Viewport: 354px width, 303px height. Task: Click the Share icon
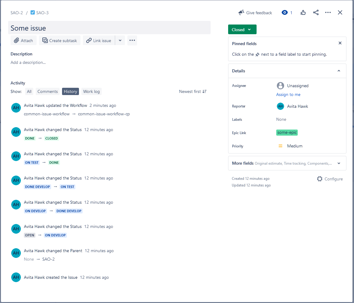click(316, 12)
